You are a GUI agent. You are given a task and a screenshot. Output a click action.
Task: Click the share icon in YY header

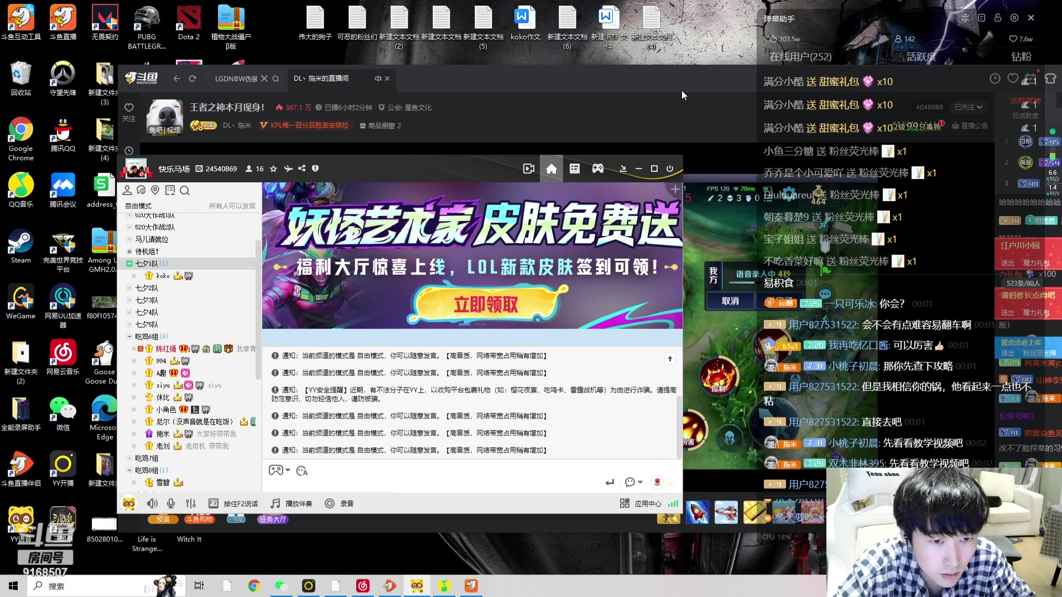[302, 169]
